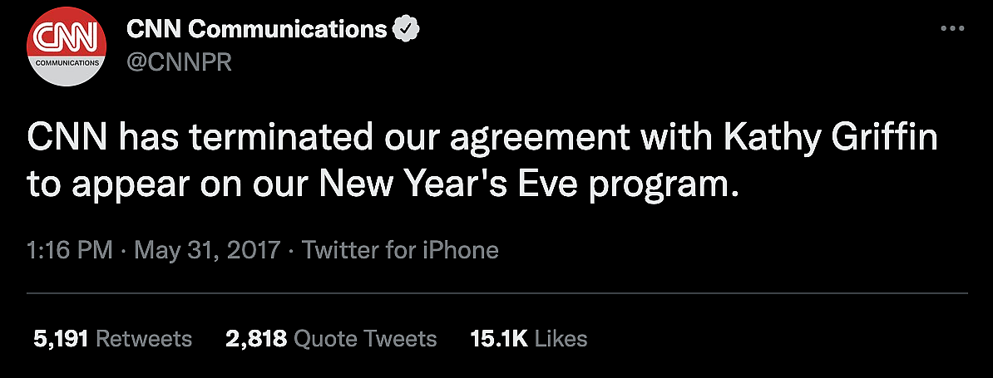This screenshot has height=378, width=993.
Task: Click the verified badge checkmark
Action: tap(405, 29)
